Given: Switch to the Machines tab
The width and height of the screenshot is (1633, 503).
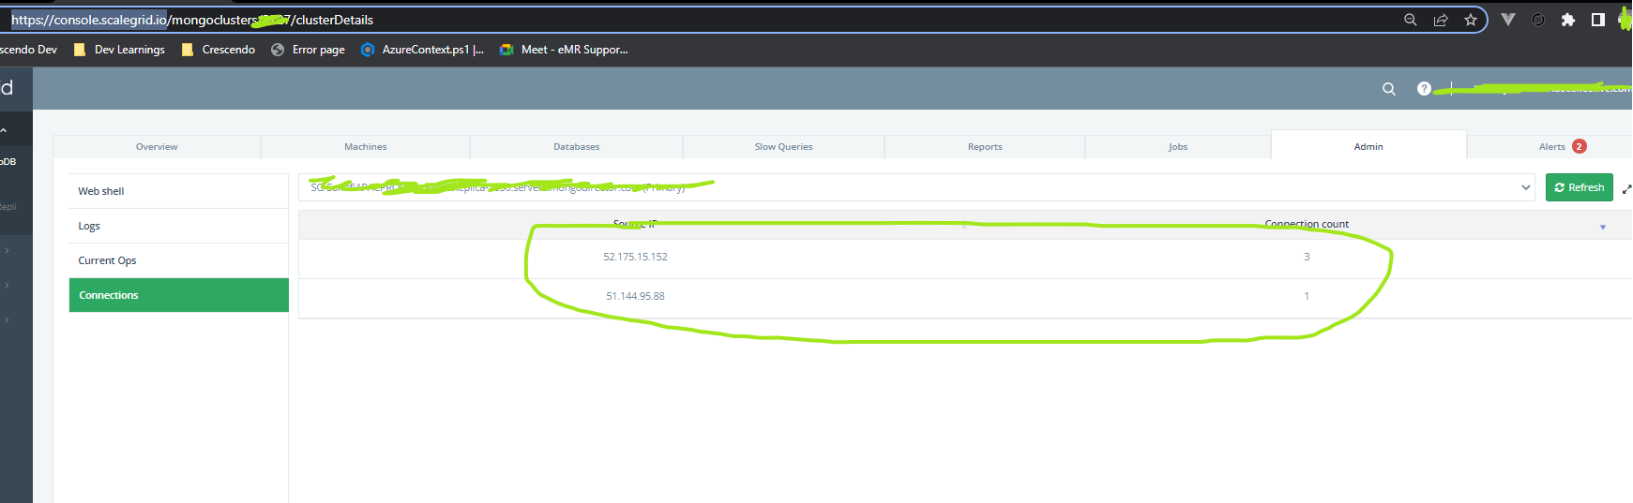Looking at the screenshot, I should (x=365, y=147).
